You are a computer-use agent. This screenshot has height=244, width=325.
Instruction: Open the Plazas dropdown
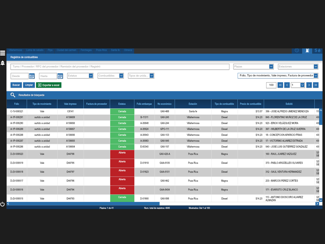coord(271,67)
